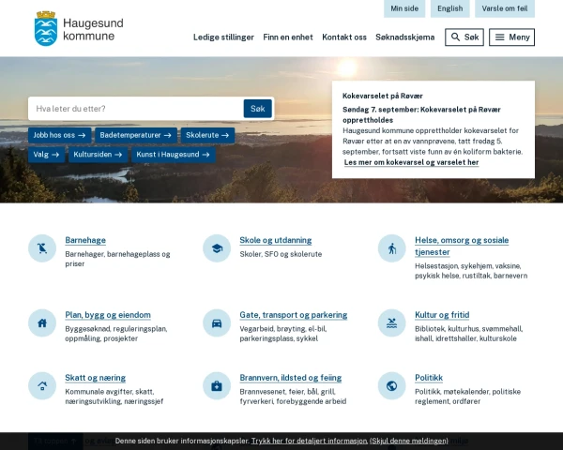Open Kontakt oss in navigation
Viewport: 563px width, 450px height.
[344, 37]
